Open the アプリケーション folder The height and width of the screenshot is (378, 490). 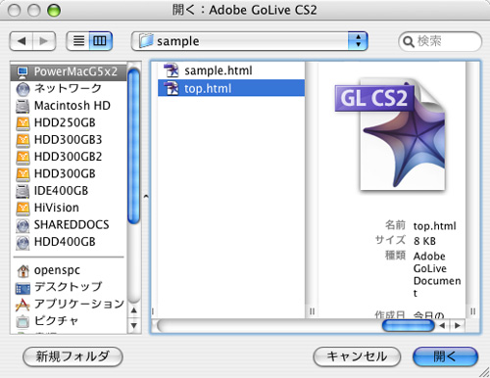coord(69,304)
